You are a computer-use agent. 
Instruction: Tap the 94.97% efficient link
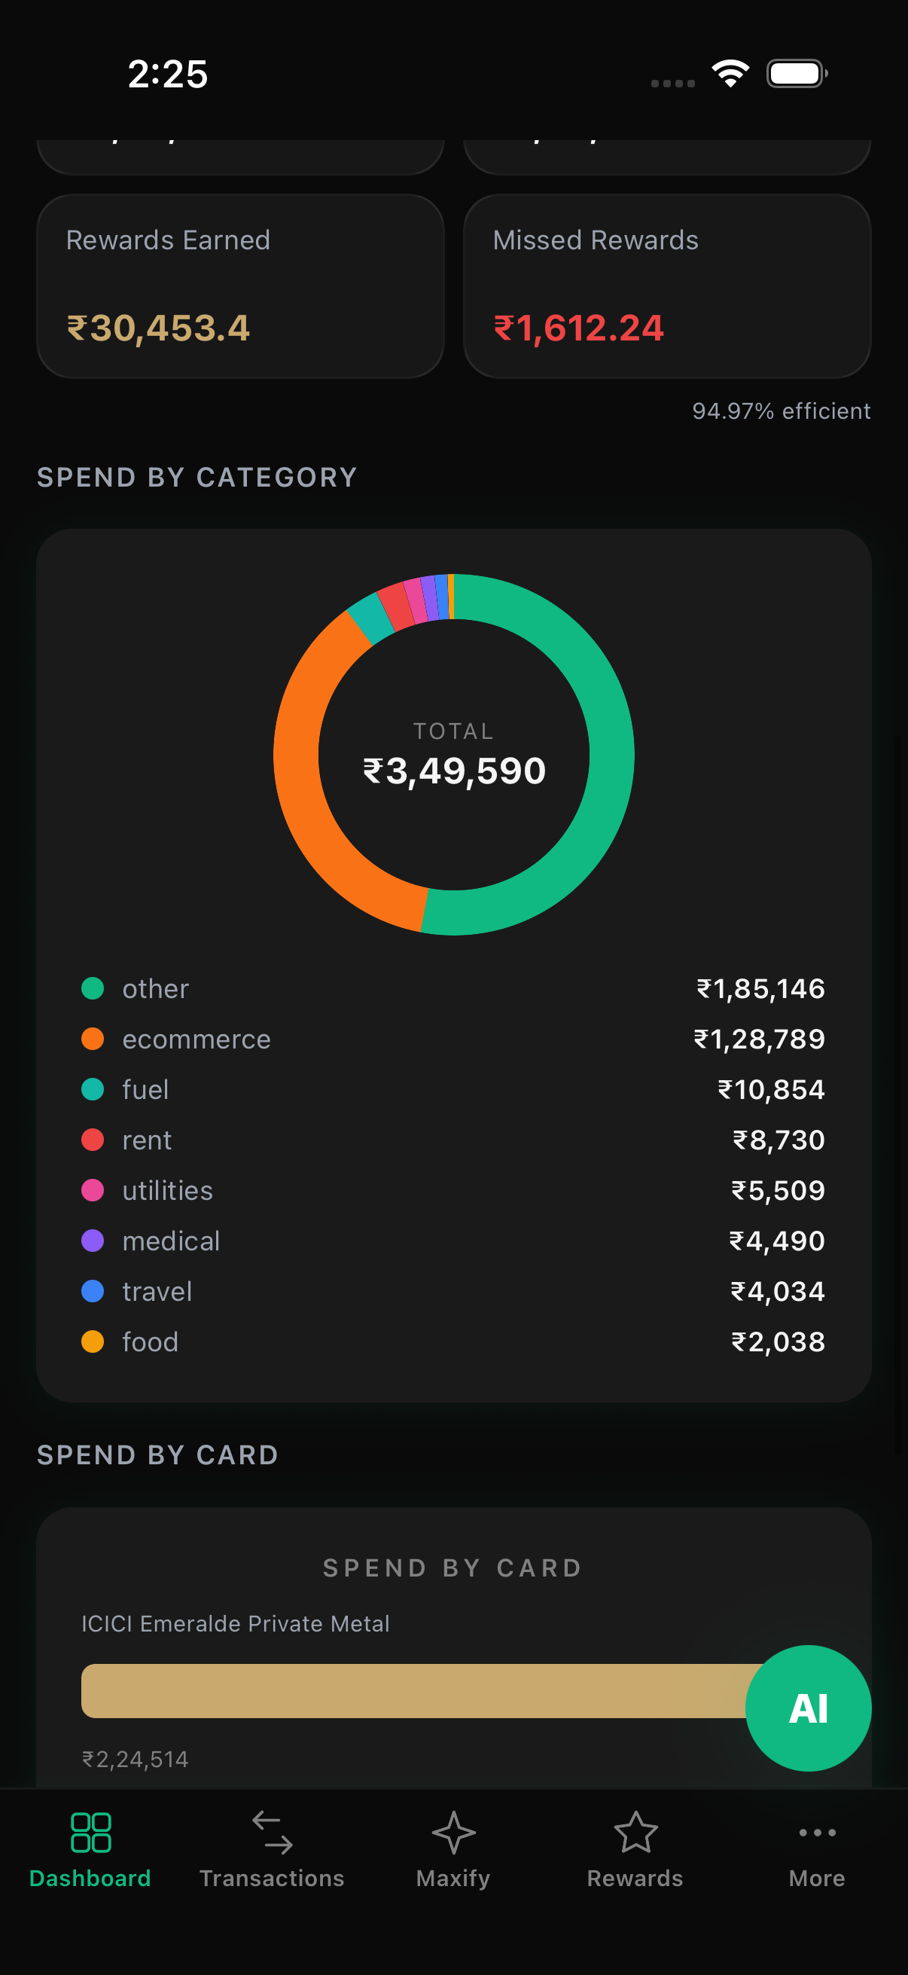(782, 411)
